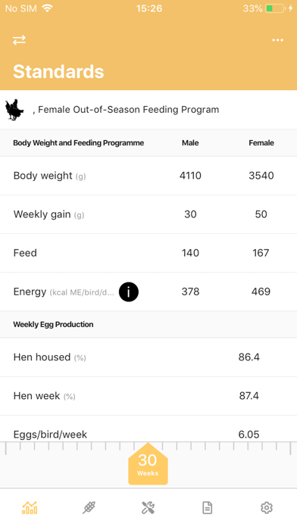Select the Body weight row
The width and height of the screenshot is (297, 527).
(148, 176)
